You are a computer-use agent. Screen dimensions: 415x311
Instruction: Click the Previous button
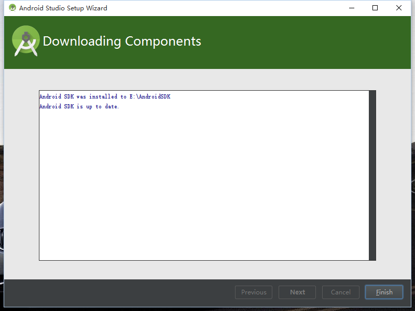tap(254, 292)
